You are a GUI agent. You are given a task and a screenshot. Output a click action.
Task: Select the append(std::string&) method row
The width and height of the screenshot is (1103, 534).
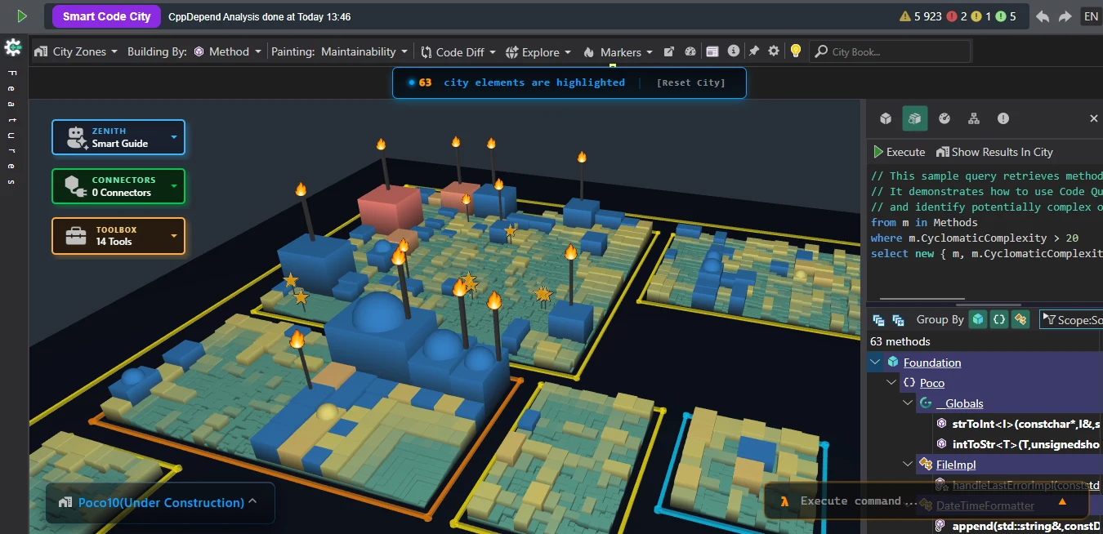tap(1018, 526)
